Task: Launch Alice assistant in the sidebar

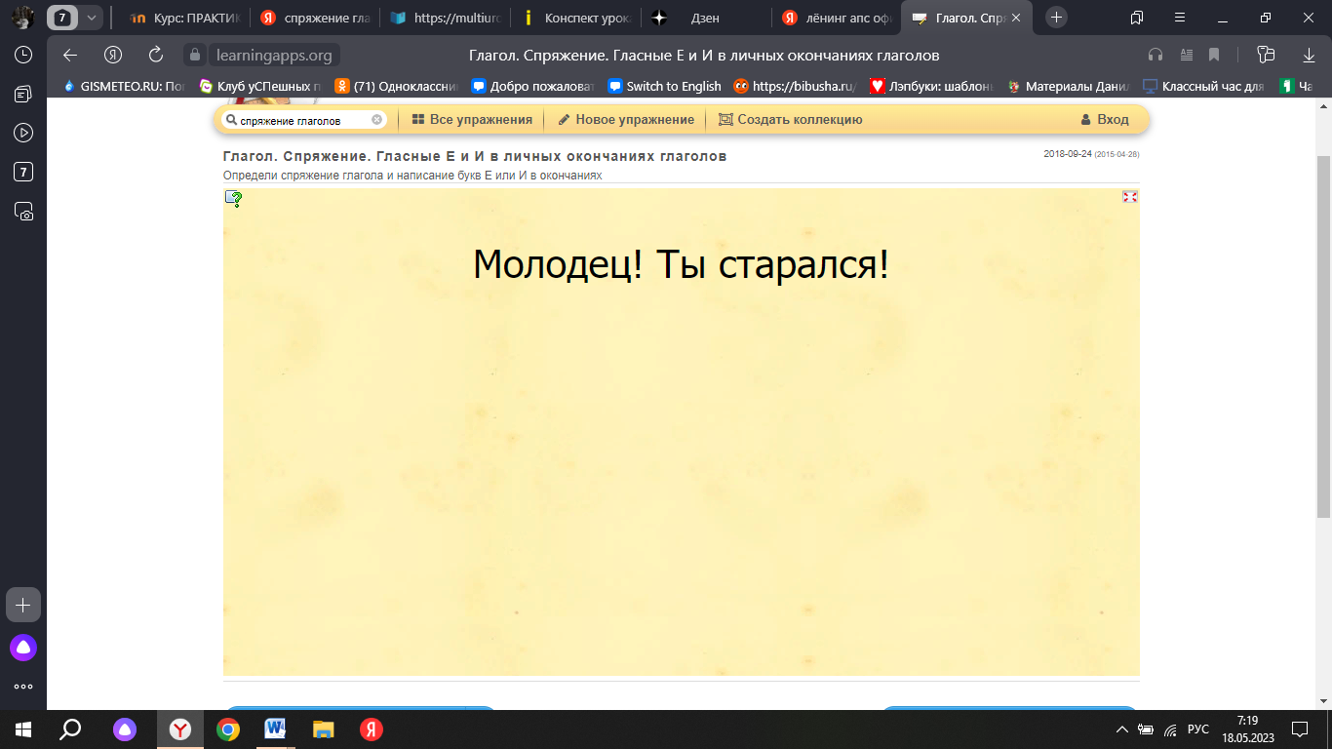Action: click(x=23, y=647)
